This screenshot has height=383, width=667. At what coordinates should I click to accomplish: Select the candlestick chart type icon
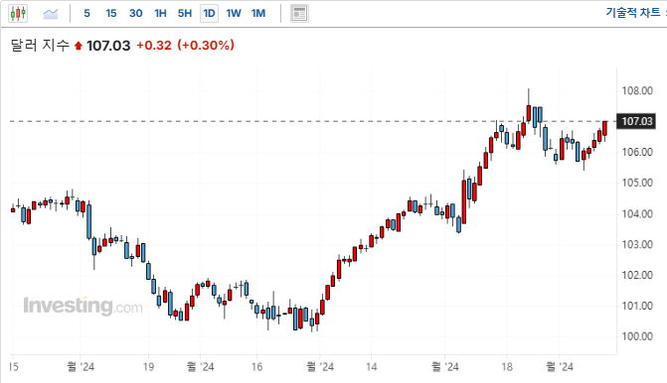18,14
